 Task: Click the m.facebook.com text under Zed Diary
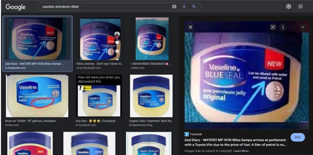15,68
